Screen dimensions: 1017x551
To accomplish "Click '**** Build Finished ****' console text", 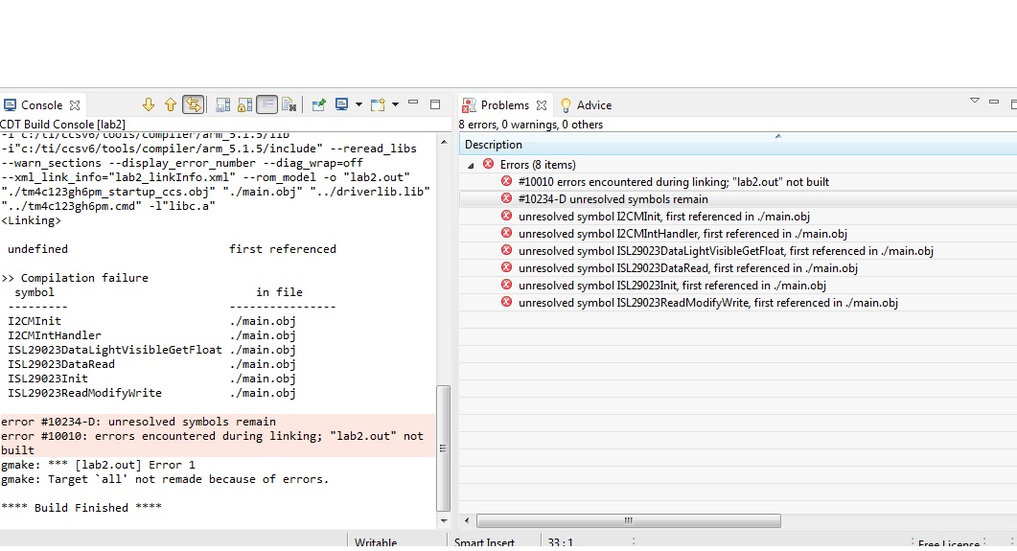I will [x=81, y=508].
